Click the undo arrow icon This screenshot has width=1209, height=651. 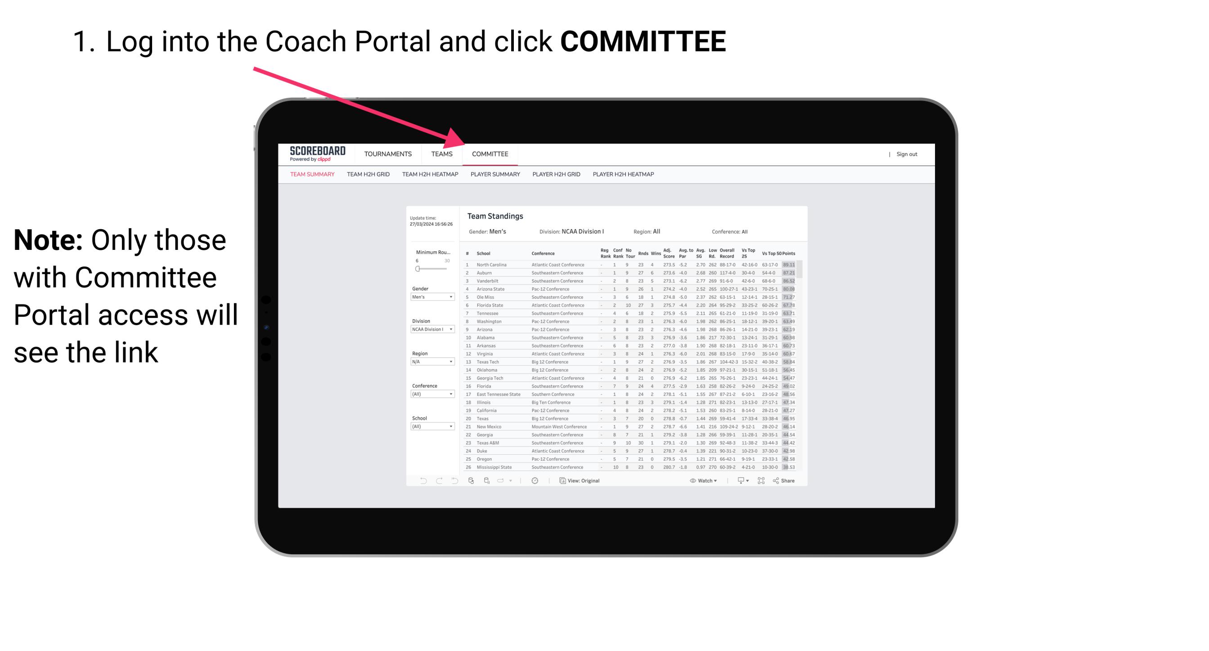pos(421,479)
